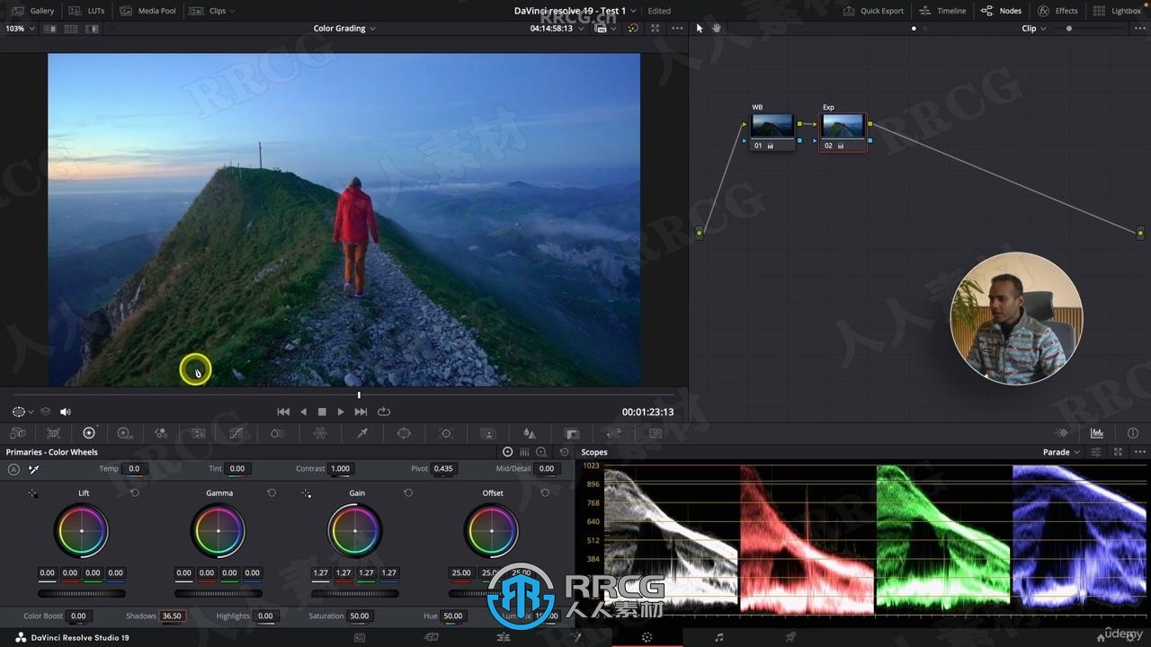The image size is (1151, 647).
Task: Select the white balance picker beside Temp
Action: pos(33,469)
